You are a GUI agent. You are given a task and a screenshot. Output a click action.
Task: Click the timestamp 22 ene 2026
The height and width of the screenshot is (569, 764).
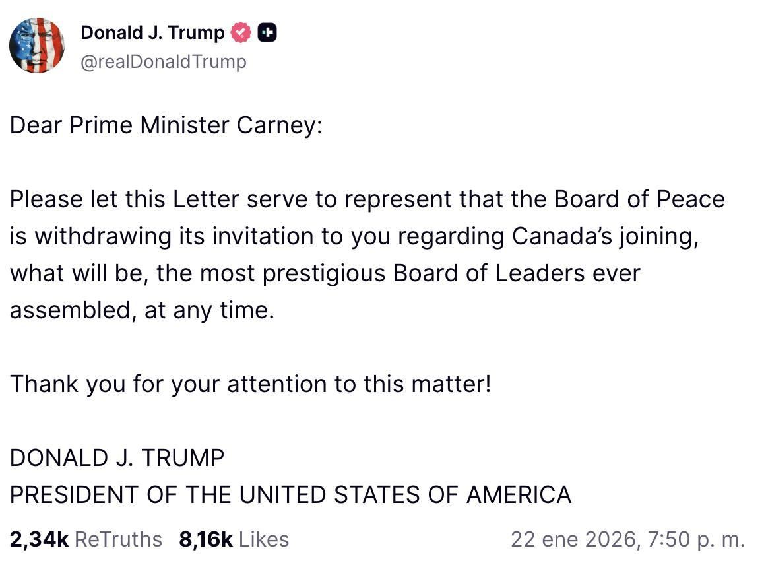point(578,539)
